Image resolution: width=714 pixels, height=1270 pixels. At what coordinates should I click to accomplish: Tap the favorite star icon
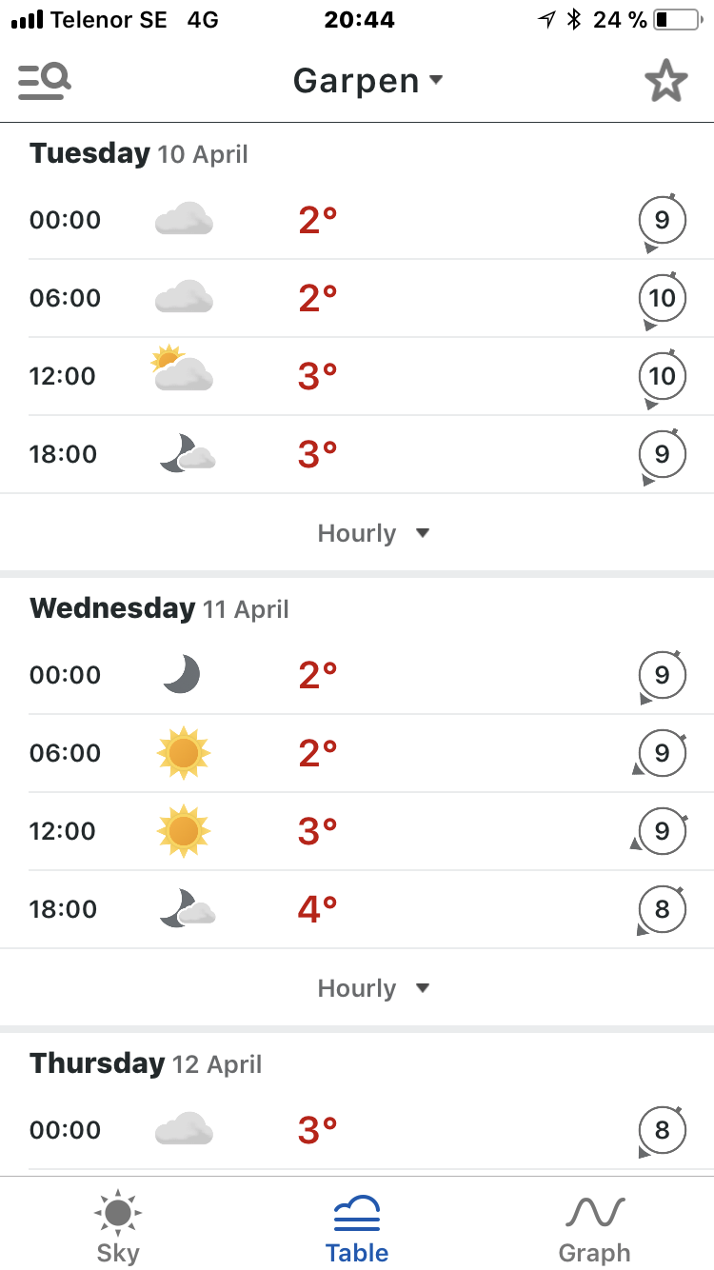tap(665, 81)
